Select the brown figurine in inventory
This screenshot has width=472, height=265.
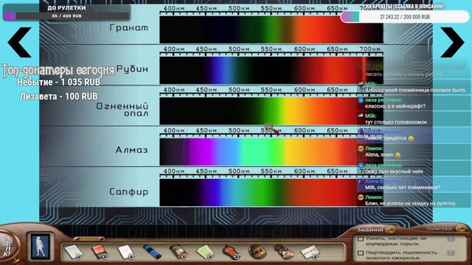[284, 252]
